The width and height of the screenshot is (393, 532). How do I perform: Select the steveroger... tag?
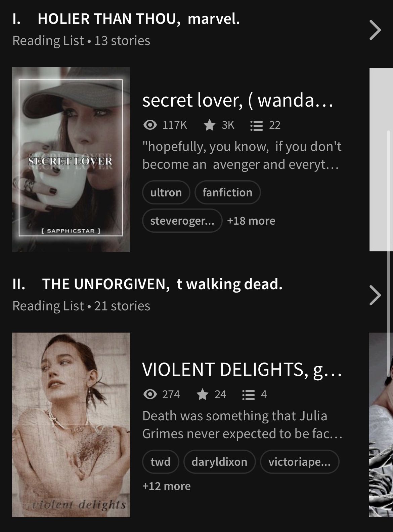click(x=182, y=221)
